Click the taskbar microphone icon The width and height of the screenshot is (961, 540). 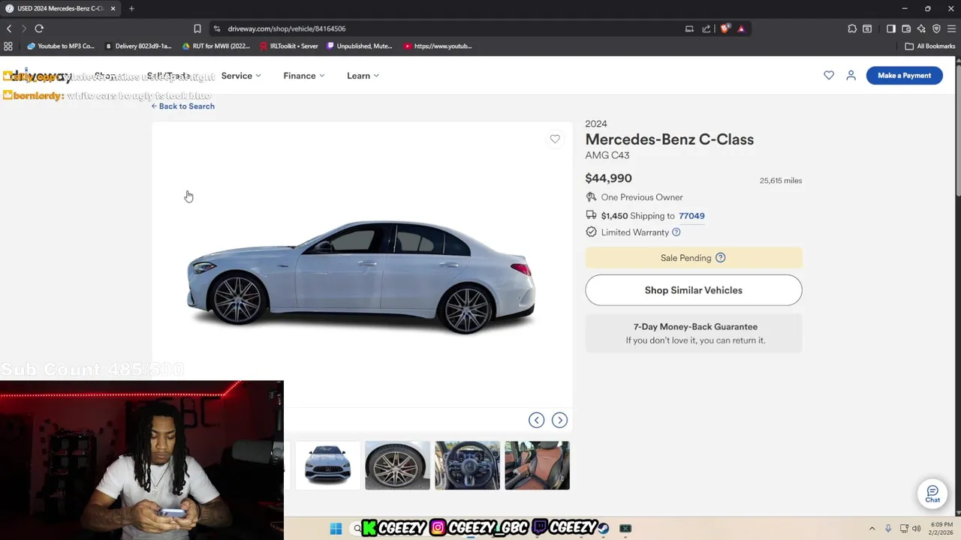coord(888,528)
